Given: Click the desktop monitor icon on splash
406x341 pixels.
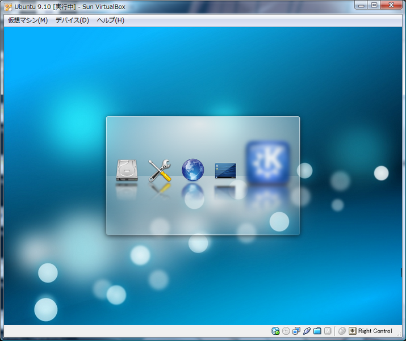Looking at the screenshot, I should click(x=225, y=170).
